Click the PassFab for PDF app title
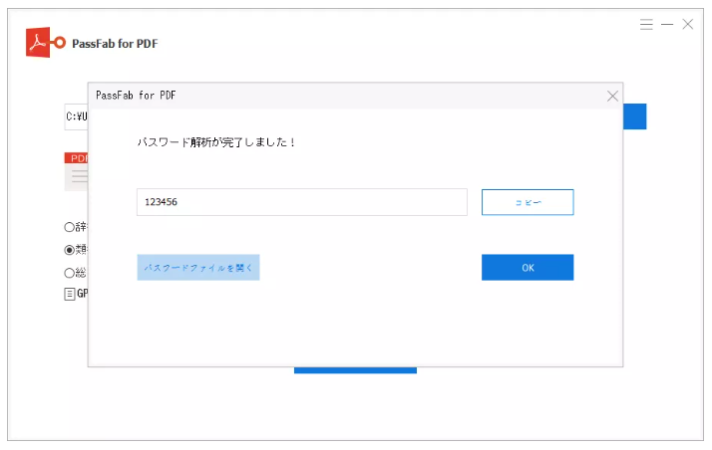Screen dimensions: 712x450 [x=116, y=44]
